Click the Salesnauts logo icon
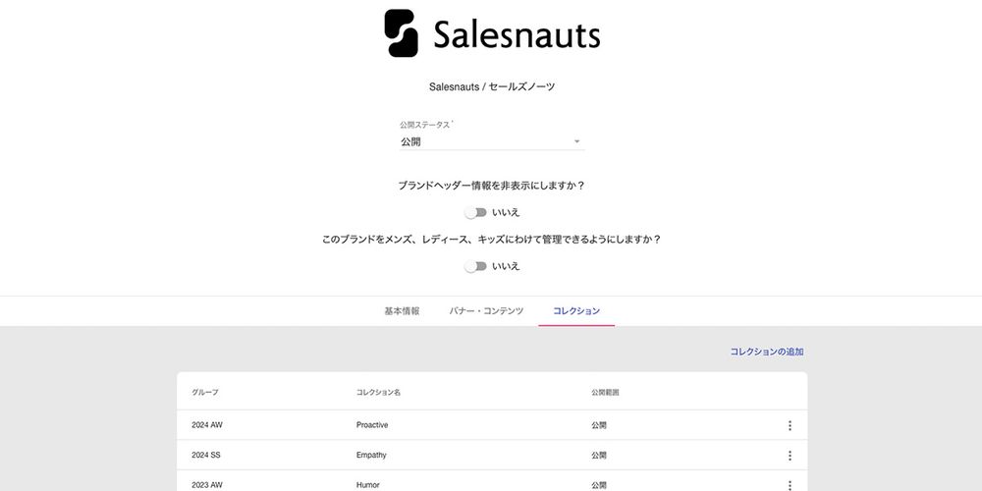This screenshot has width=982, height=491. pyautogui.click(x=401, y=33)
